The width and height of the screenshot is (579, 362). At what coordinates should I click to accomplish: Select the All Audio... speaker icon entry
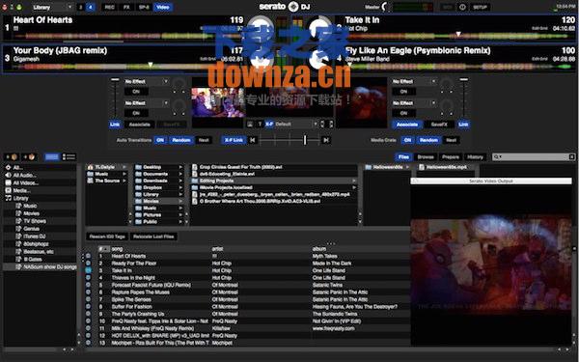pyautogui.click(x=8, y=175)
